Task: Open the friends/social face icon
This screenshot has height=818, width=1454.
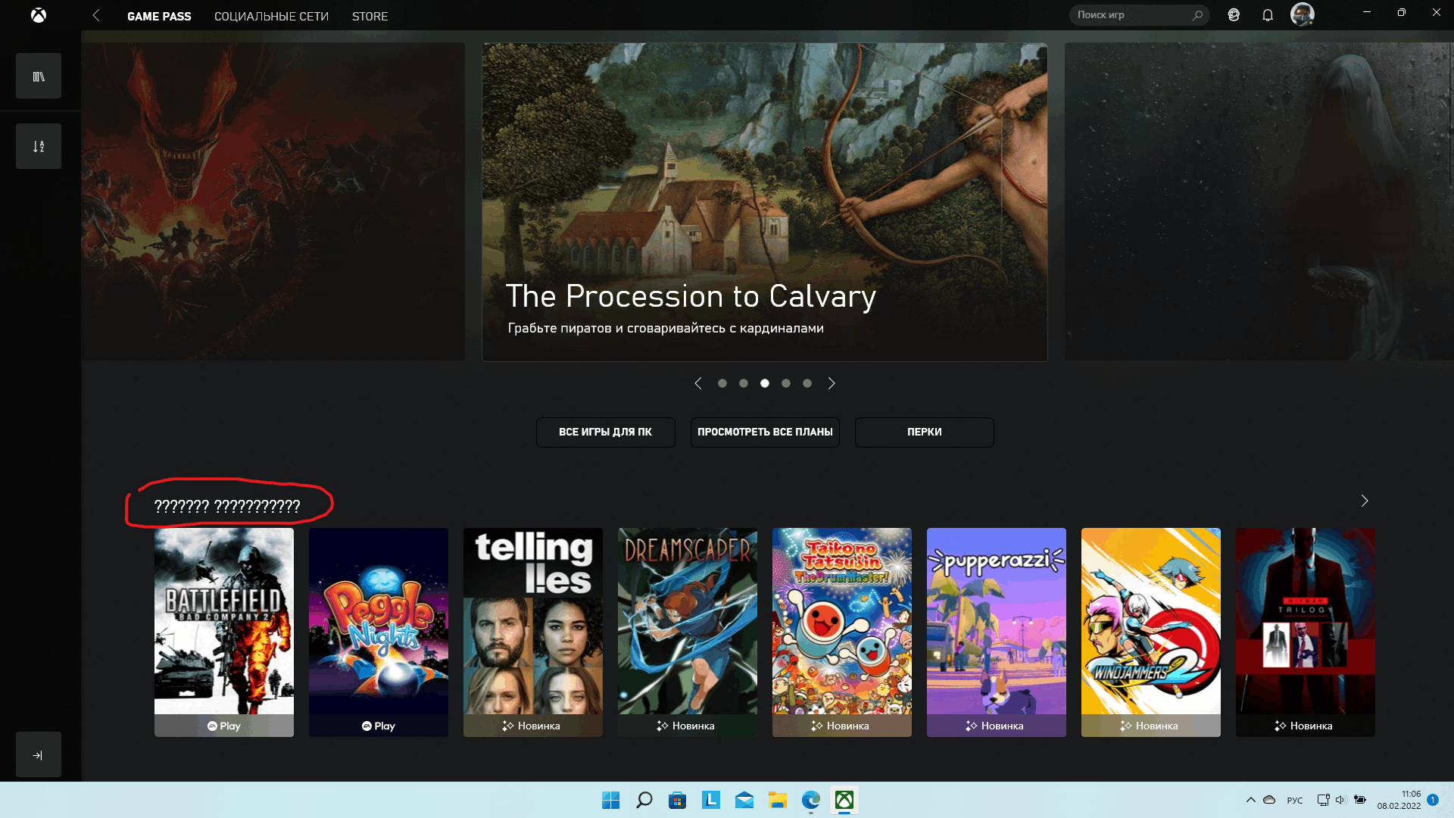Action: (x=1234, y=15)
